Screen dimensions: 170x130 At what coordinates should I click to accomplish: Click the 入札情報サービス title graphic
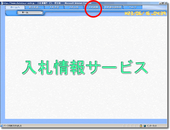(85, 67)
